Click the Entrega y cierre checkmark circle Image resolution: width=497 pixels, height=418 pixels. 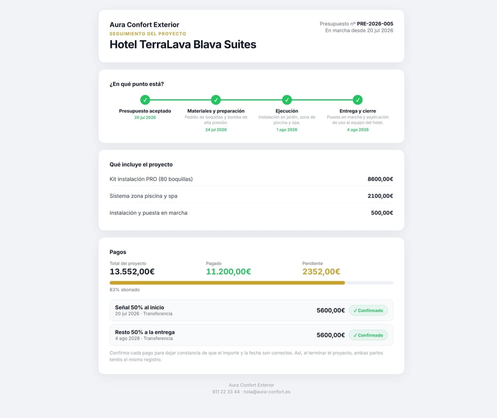click(x=357, y=100)
